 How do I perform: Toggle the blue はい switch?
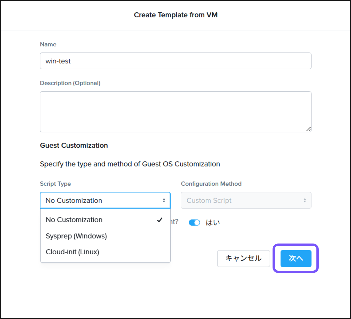pyautogui.click(x=194, y=223)
